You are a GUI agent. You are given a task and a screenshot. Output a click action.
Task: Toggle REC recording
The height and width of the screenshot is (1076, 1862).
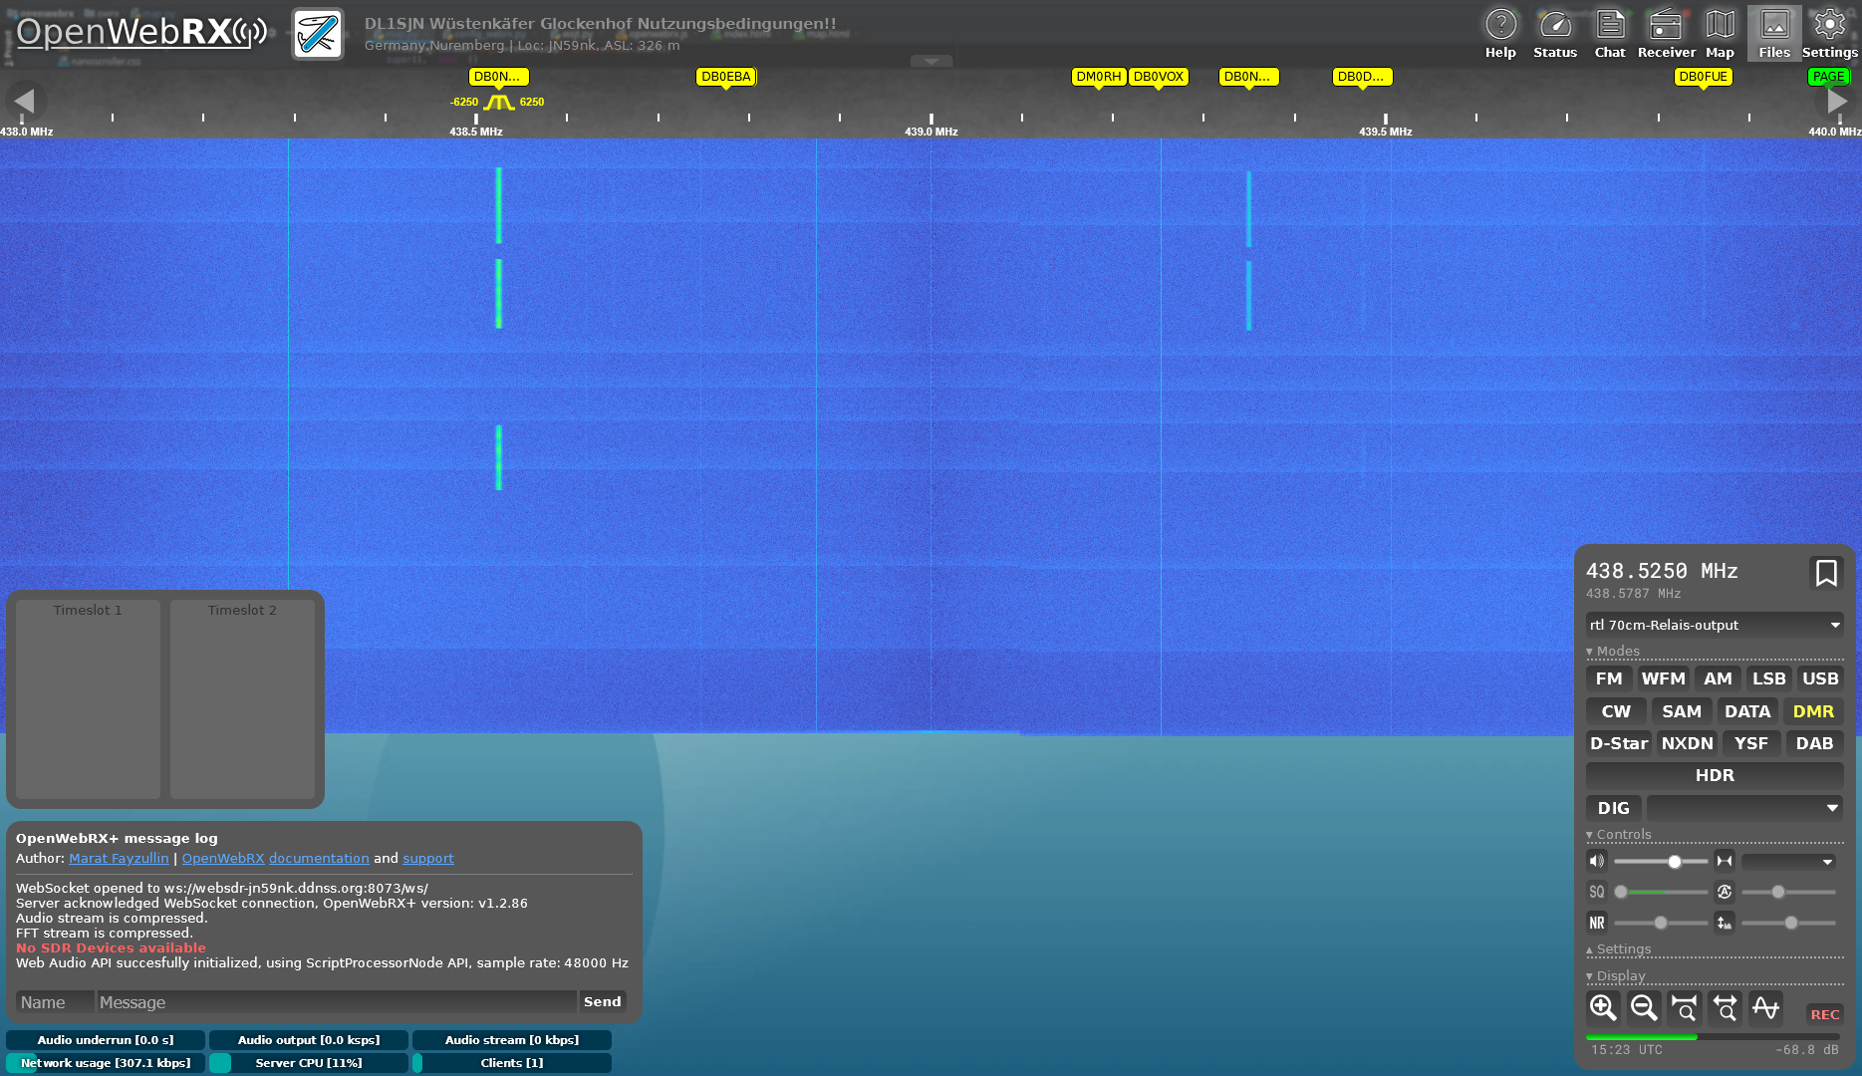point(1824,1014)
